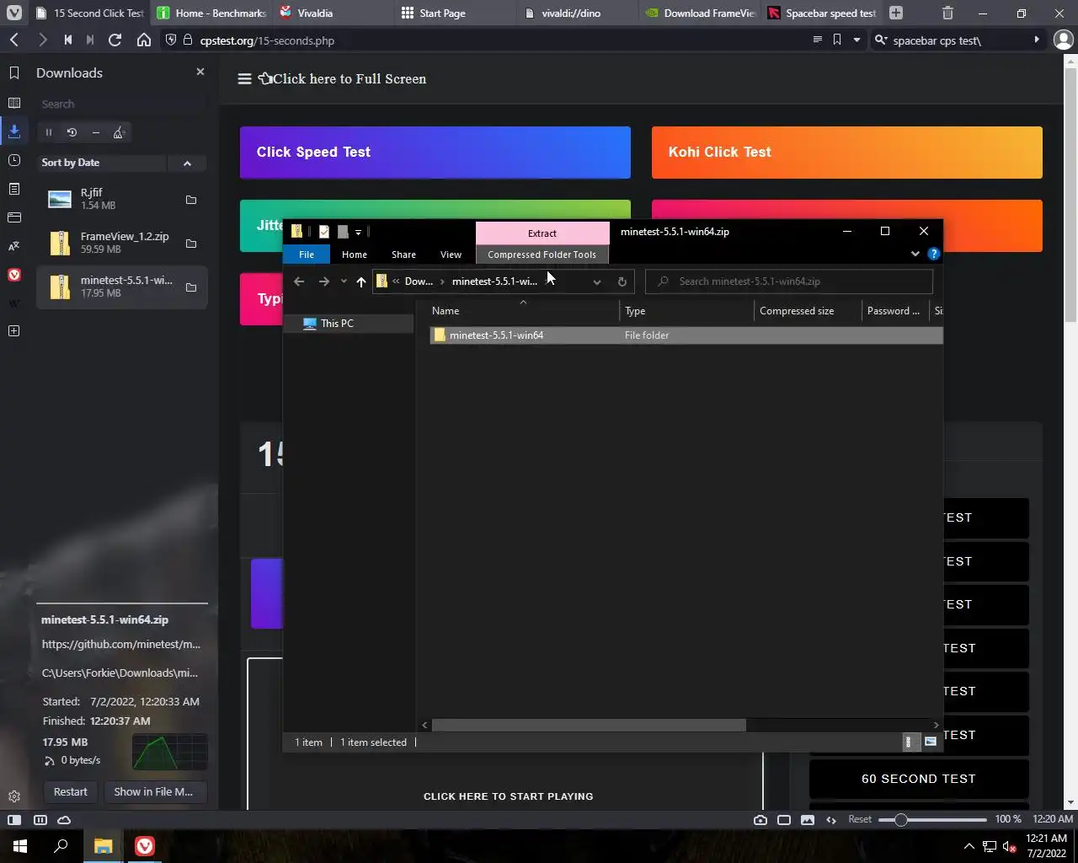Viewport: 1078px width, 863px height.
Task: Capture page with camera icon in status bar
Action: 760,819
